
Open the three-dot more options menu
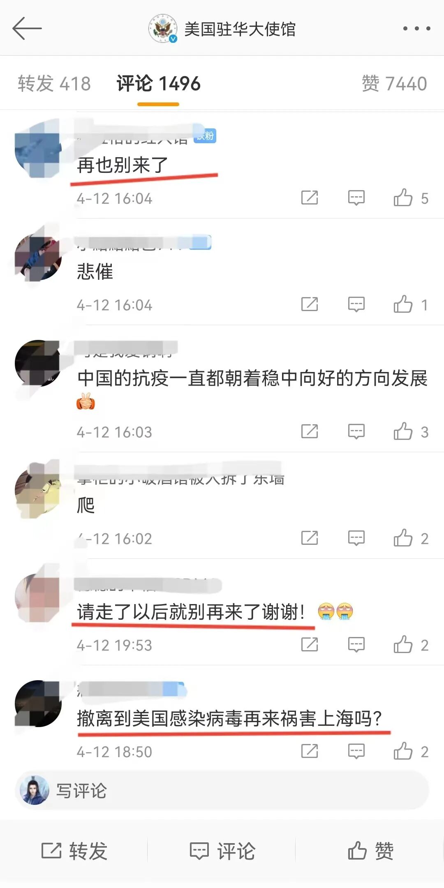[416, 28]
